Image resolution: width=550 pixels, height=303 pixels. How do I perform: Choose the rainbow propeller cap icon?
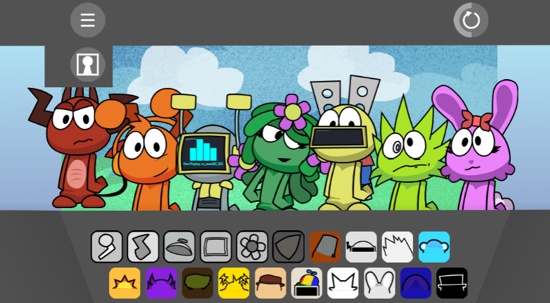307,283
